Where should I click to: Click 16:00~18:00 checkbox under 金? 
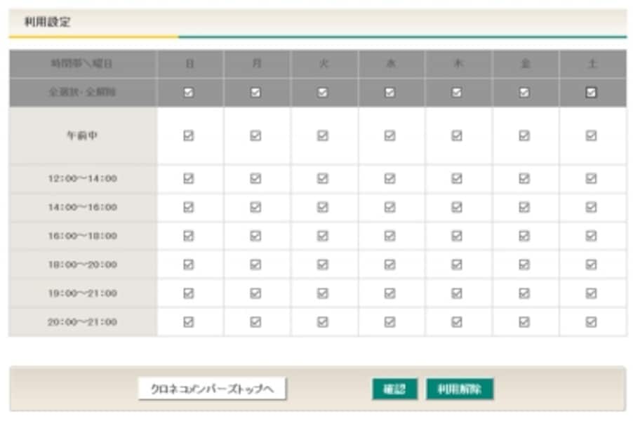tap(524, 236)
